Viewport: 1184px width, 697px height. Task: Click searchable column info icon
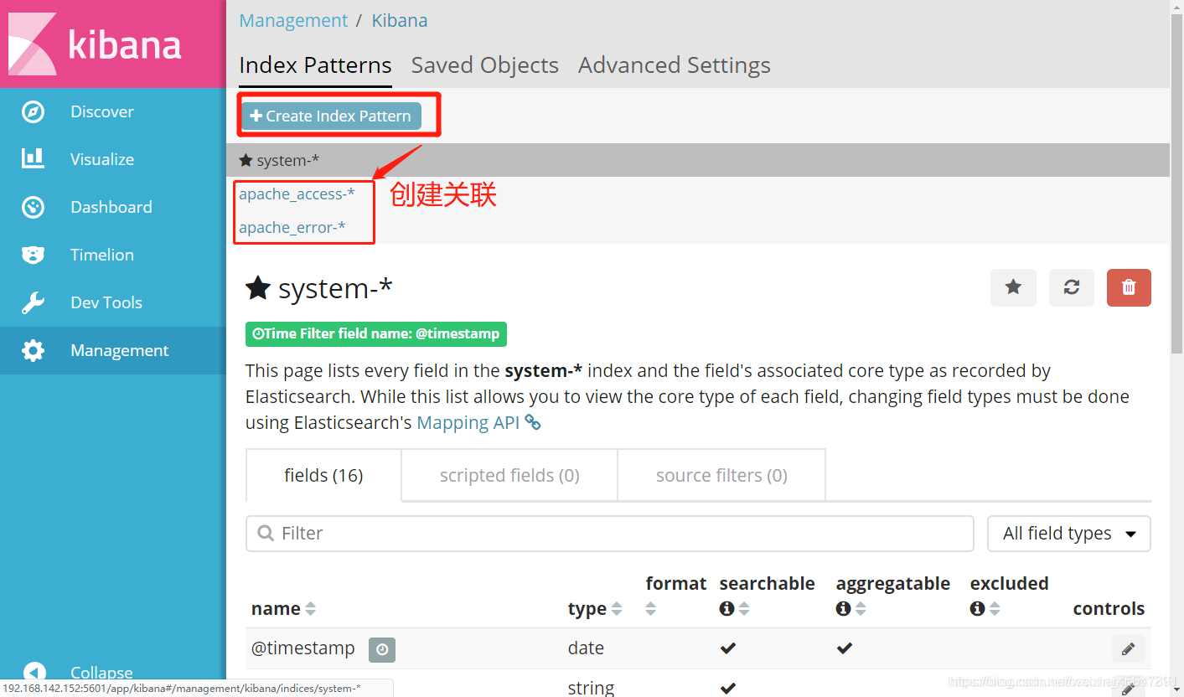(x=726, y=609)
